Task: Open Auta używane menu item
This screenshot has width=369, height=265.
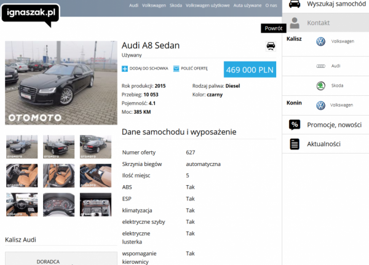Action: [247, 6]
